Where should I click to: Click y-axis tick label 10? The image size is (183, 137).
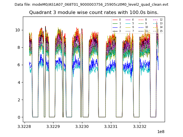(17, 30)
